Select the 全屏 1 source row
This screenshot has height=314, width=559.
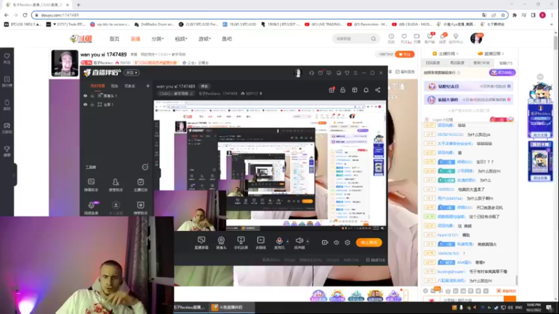tap(117, 105)
